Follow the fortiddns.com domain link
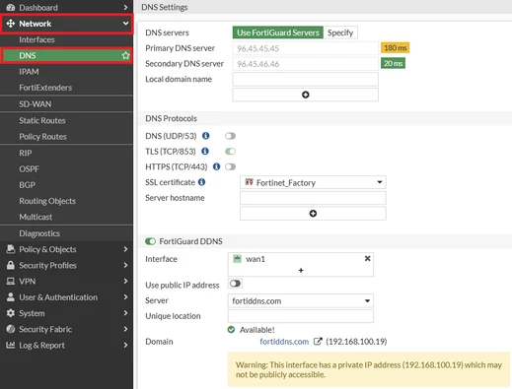 (284, 342)
